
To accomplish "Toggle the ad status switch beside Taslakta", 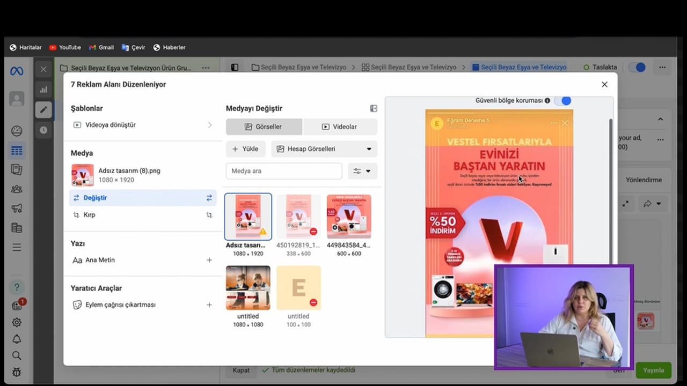I will pyautogui.click(x=637, y=67).
